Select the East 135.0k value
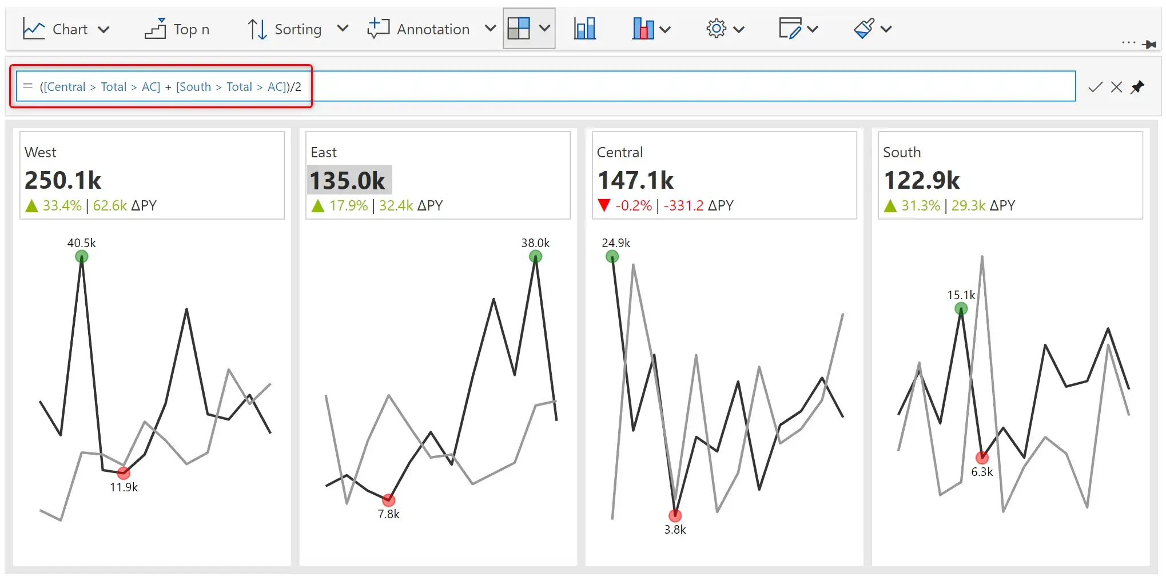Viewport: 1166px width, 580px height. coord(349,181)
